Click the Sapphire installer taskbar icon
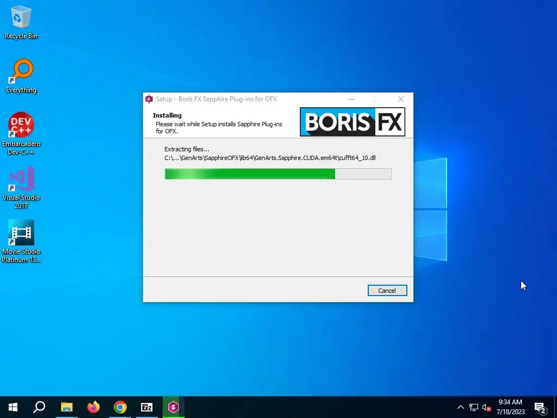Viewport: 557px width, 418px height. pos(174,407)
